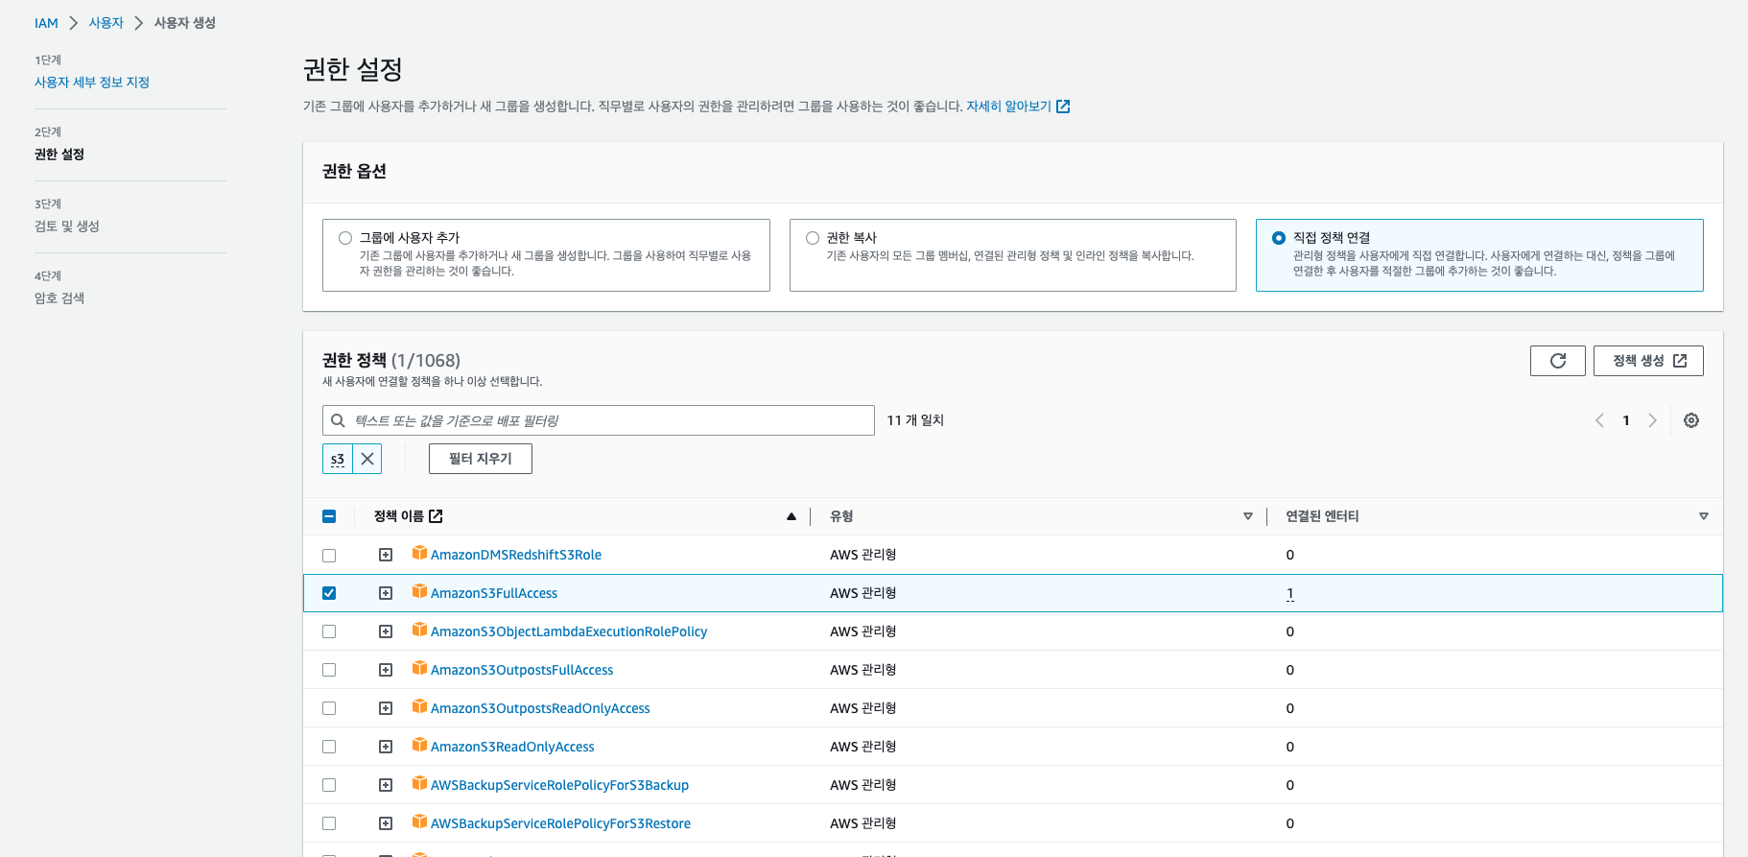Click external link icon in 정책 이름 header
Image resolution: width=1748 pixels, height=857 pixels.
(x=436, y=516)
